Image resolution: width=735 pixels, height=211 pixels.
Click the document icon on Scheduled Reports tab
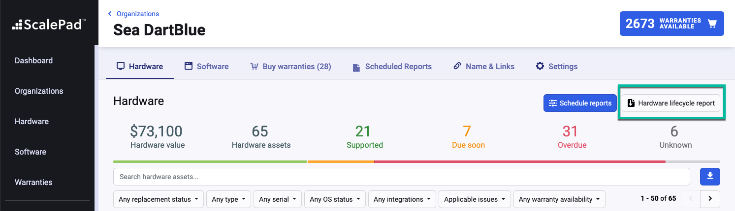356,67
